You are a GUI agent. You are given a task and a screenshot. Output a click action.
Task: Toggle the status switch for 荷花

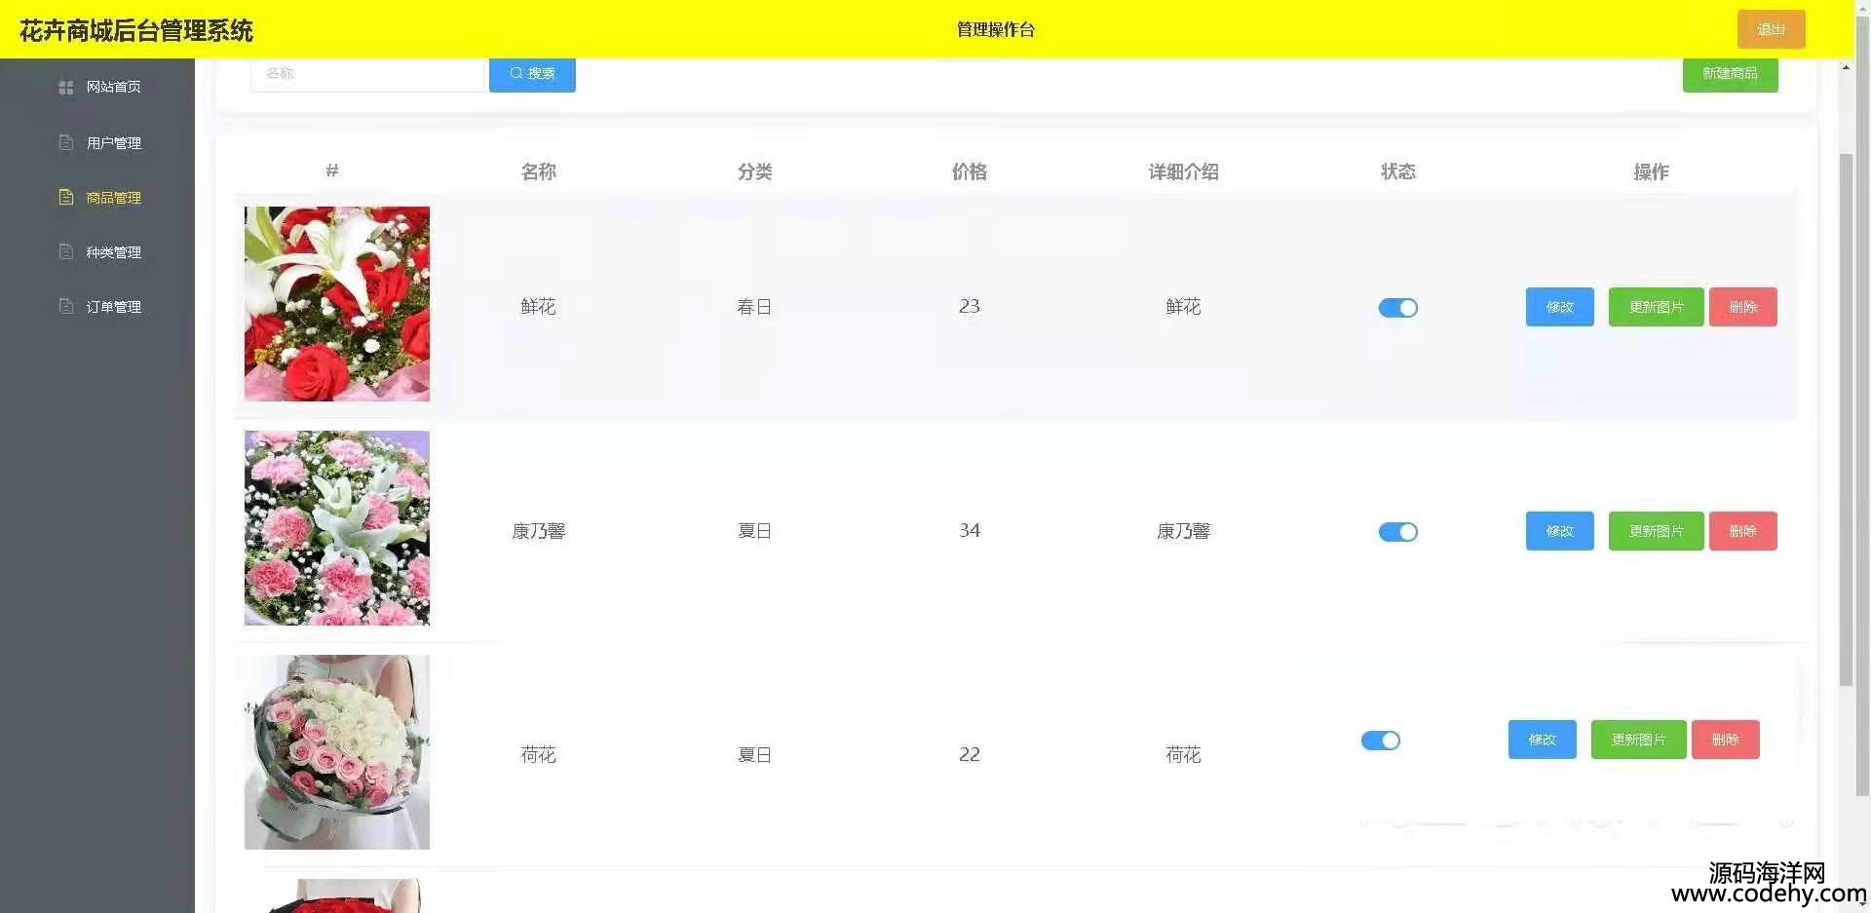pyautogui.click(x=1380, y=741)
